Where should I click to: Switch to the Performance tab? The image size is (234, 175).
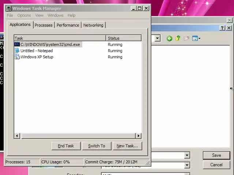(x=68, y=25)
